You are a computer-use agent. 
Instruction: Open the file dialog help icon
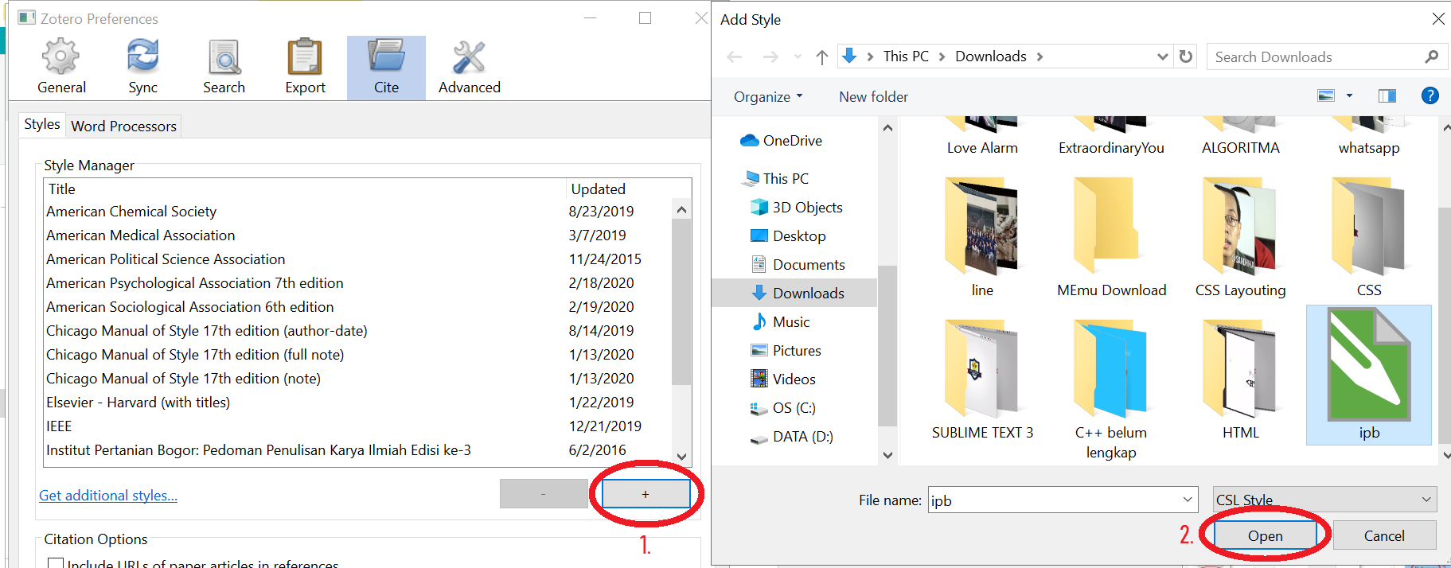1430,96
